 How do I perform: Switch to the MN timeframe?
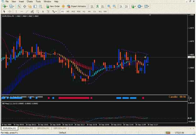click(105, 12)
